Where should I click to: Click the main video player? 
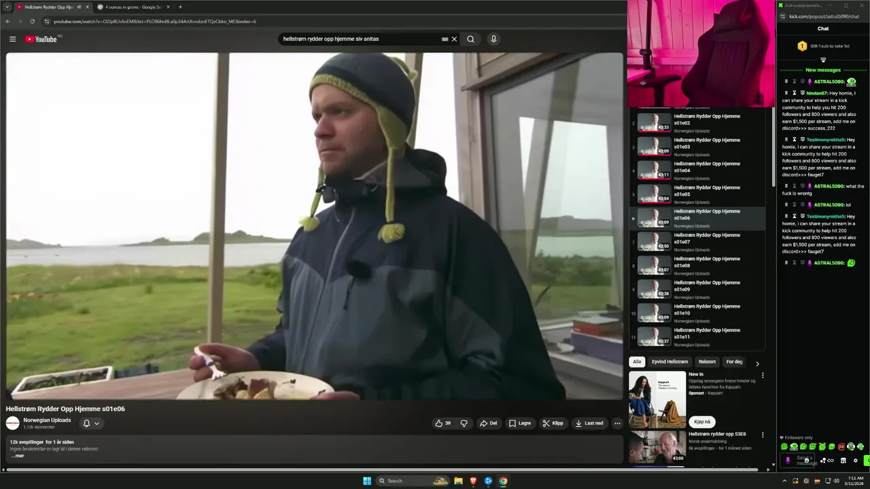point(314,226)
